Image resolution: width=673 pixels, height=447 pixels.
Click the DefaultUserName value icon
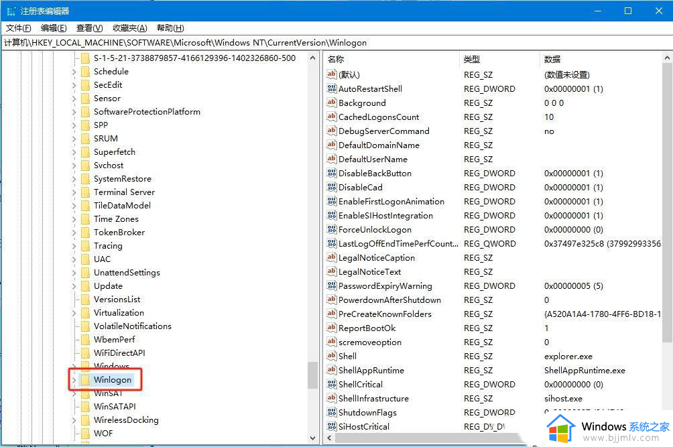331,159
